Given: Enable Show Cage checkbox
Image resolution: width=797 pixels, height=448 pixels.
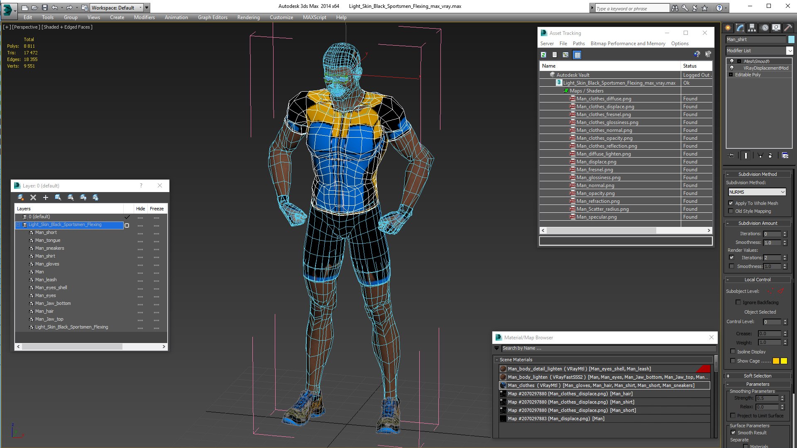Looking at the screenshot, I should (x=733, y=361).
